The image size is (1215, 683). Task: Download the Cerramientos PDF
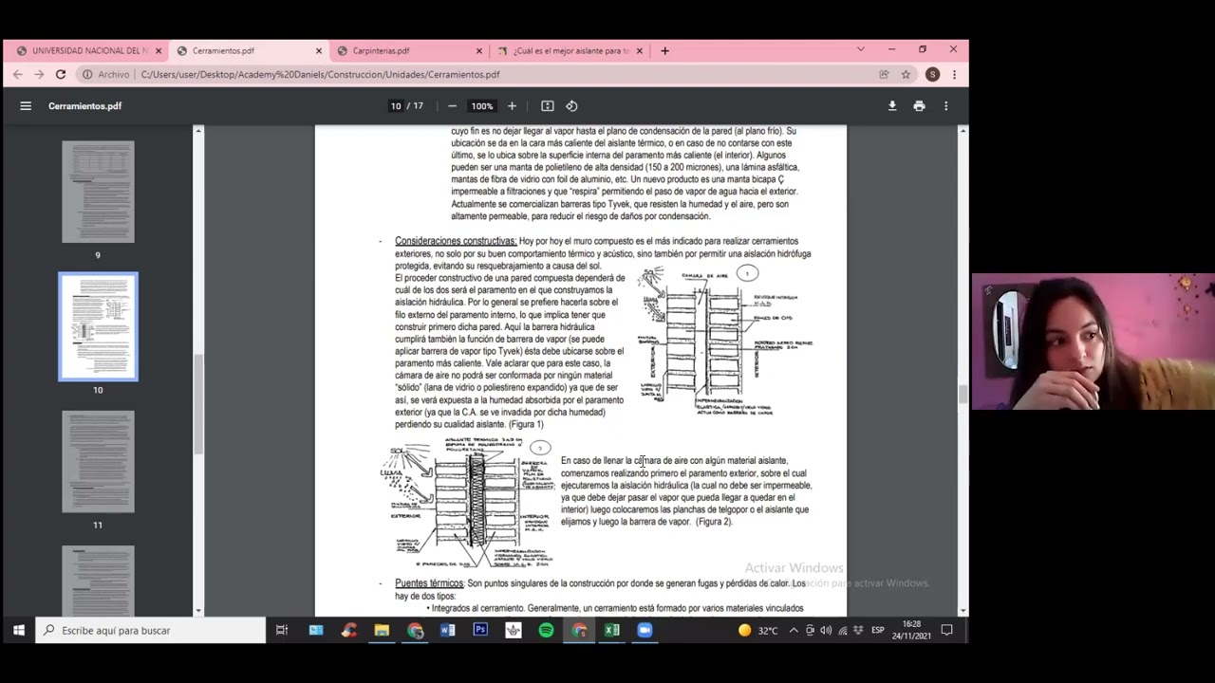[x=892, y=106]
